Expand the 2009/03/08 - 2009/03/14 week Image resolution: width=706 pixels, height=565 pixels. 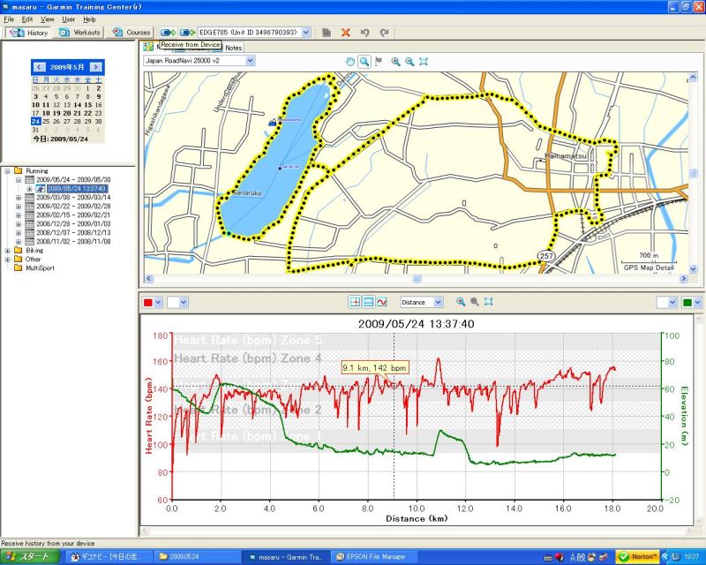19,198
